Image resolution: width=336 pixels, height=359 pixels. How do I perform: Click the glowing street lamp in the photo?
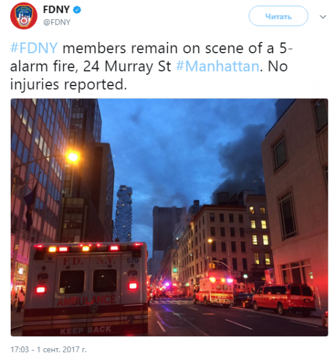tap(72, 157)
